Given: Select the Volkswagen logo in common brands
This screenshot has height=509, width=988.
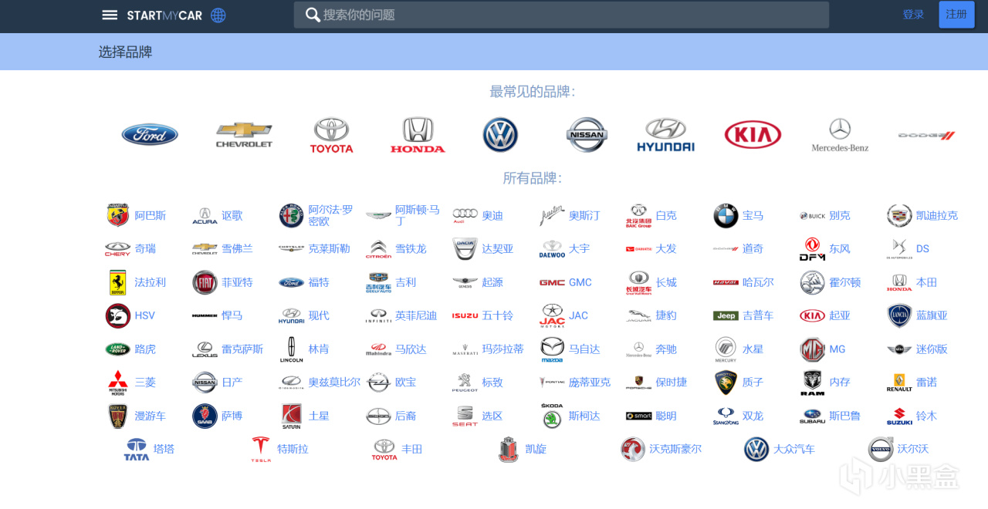Looking at the screenshot, I should pos(500,135).
